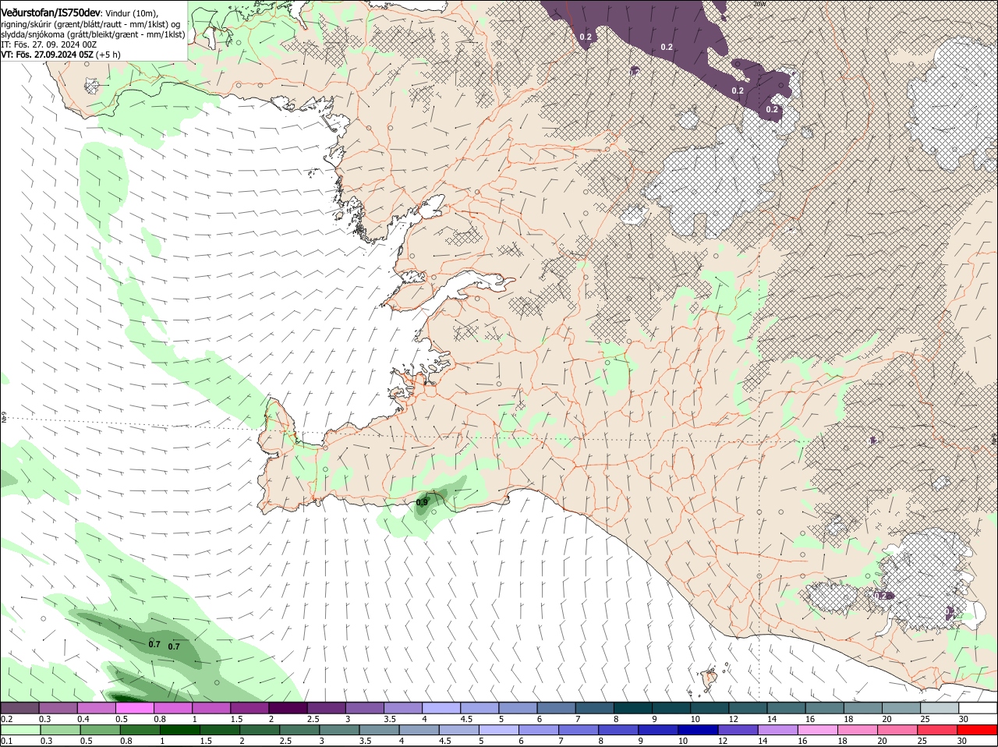Viewport: 998px width, 747px height.
Task: Select the 0.8 swatch in upper snow legend
Action: (x=172, y=707)
